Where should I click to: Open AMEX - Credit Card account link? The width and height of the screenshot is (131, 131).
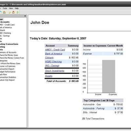click(x=55, y=50)
